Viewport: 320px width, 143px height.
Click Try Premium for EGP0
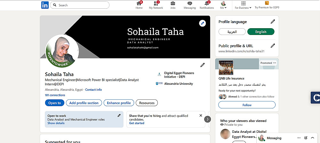(x=267, y=5)
